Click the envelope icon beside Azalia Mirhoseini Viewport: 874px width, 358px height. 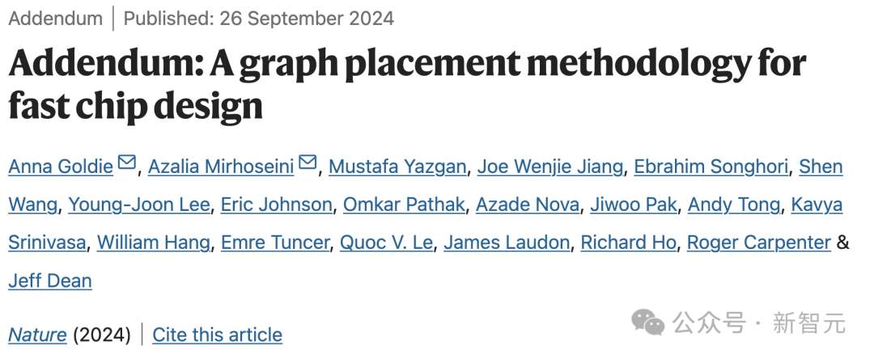pos(308,164)
